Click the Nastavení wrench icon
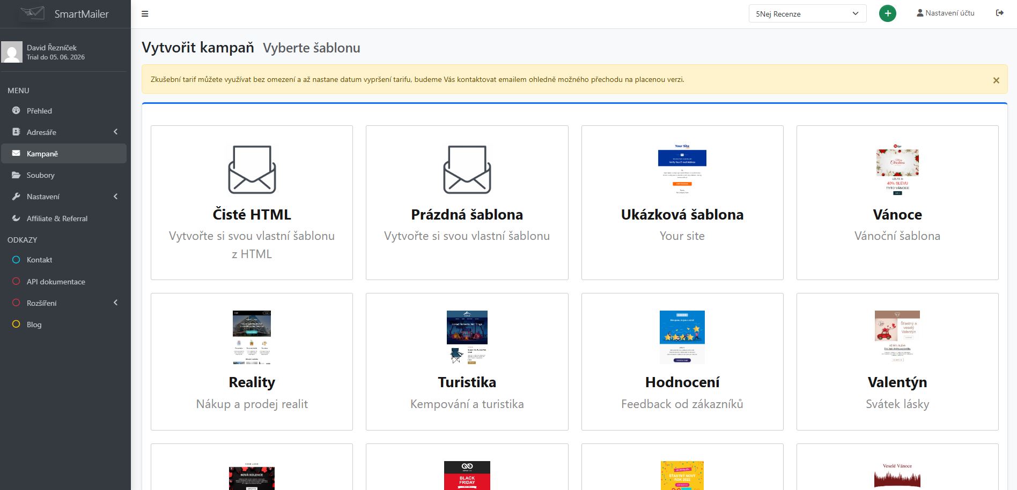 click(x=16, y=197)
